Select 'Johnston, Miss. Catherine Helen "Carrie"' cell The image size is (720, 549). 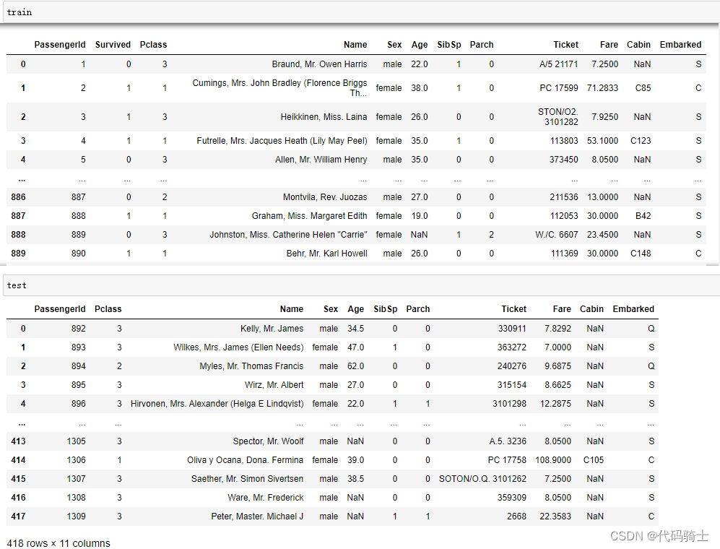[288, 235]
